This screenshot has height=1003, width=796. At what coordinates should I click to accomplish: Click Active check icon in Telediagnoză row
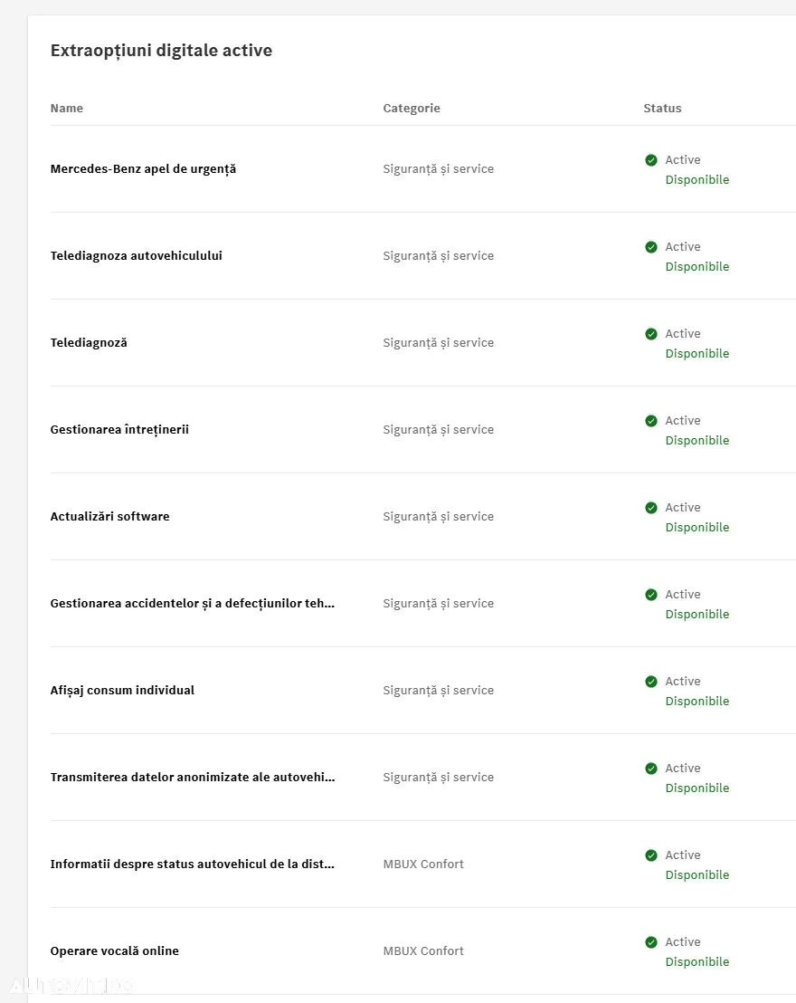click(651, 334)
